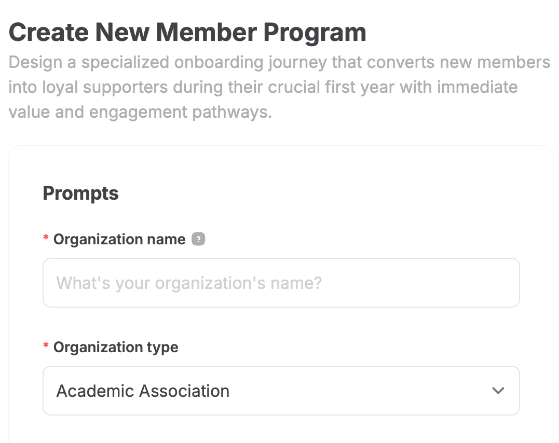Click the red asterisk before Organization name
The height and width of the screenshot is (443, 559).
tap(46, 239)
